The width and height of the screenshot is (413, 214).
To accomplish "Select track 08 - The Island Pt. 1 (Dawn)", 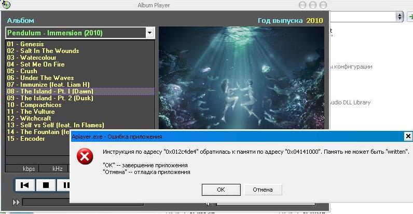I will pos(80,91).
